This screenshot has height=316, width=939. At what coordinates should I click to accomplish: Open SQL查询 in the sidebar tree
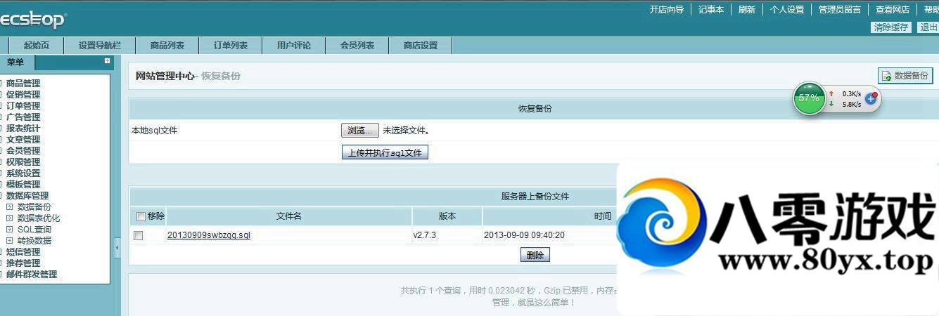(34, 230)
